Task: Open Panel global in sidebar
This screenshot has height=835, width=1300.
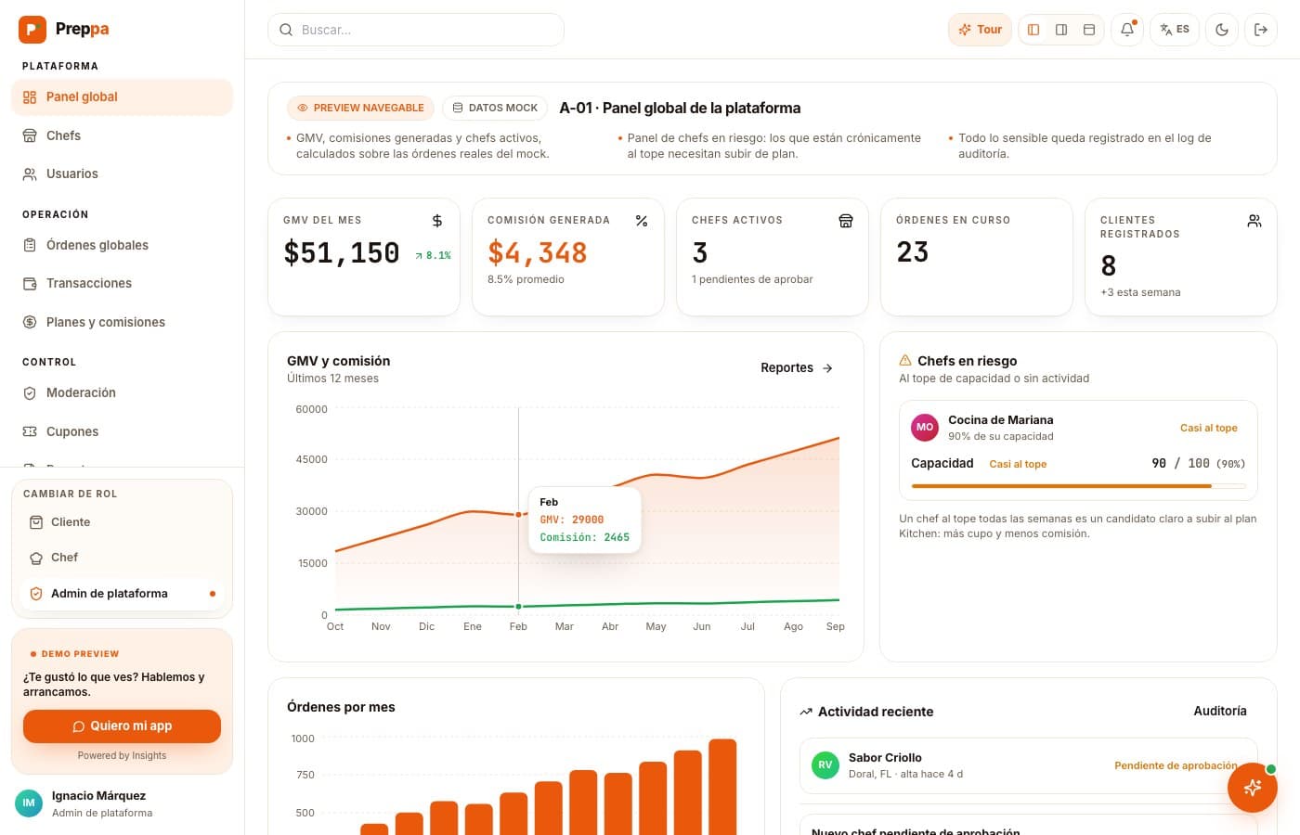Action: point(122,96)
